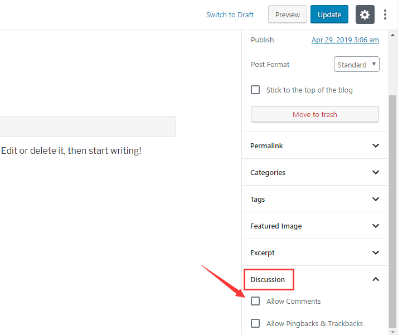Click the Permalink chevron arrow

(375, 145)
